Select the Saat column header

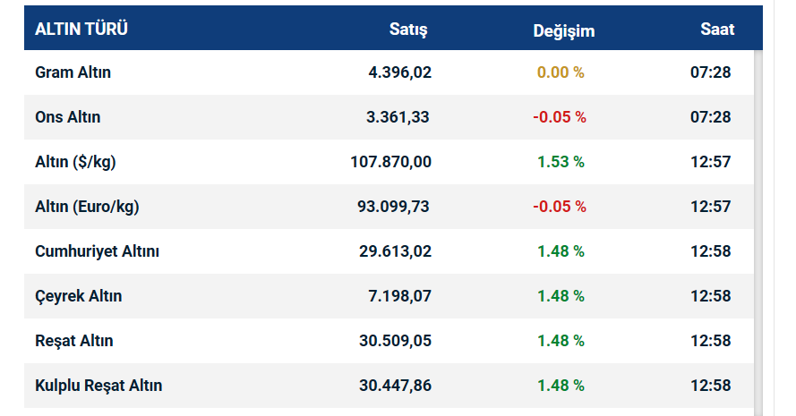717,29
